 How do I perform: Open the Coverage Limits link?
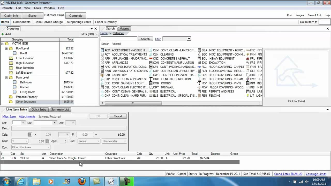click(316, 174)
